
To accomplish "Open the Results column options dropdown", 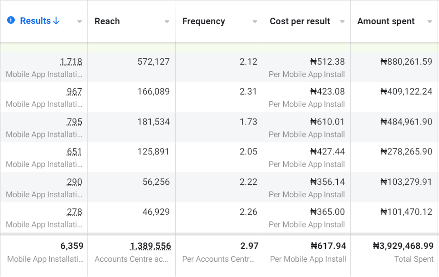I will click(x=79, y=22).
